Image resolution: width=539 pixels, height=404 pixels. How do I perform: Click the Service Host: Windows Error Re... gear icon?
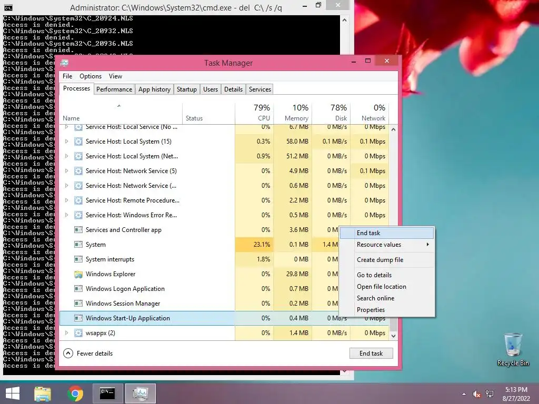coord(78,215)
